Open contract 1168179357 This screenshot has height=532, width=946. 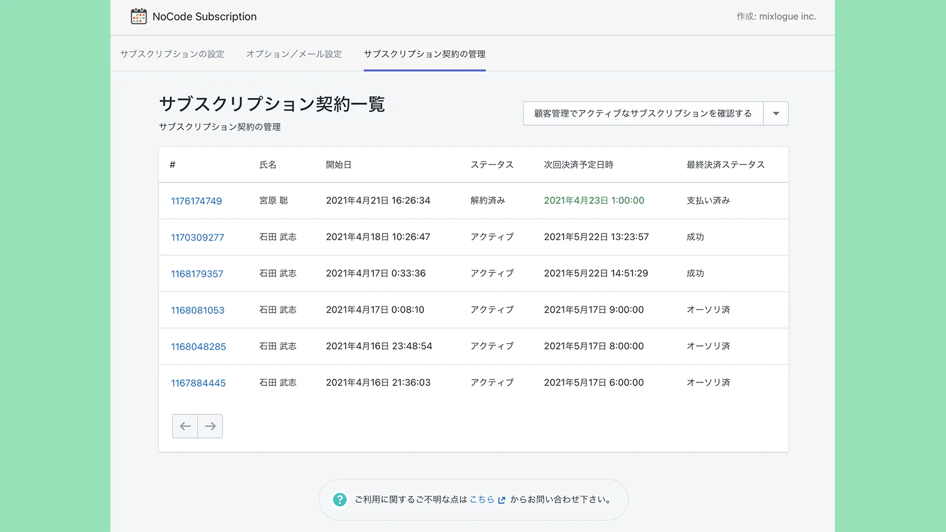coord(197,274)
